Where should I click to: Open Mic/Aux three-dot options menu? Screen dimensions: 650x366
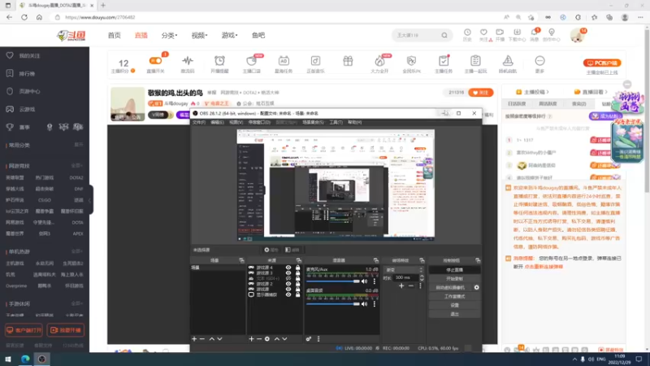click(x=375, y=281)
